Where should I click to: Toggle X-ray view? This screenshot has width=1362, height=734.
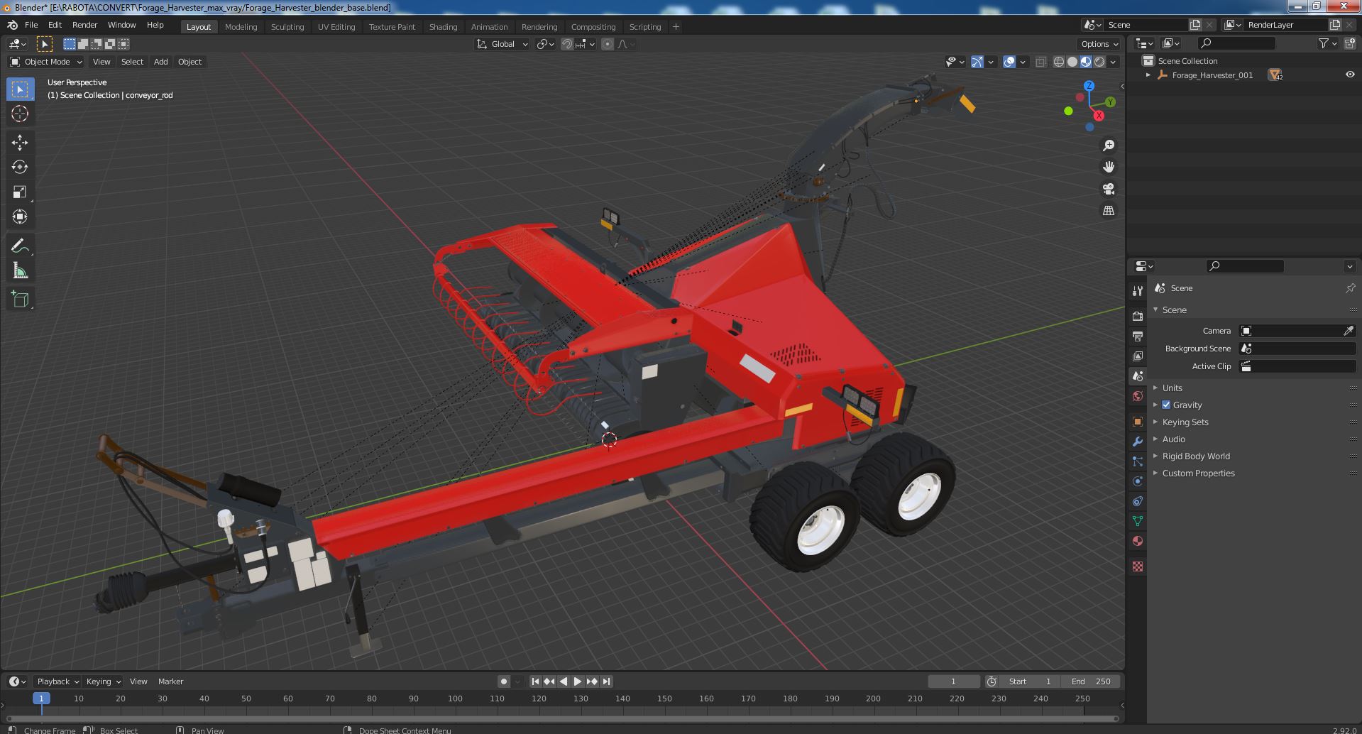[x=1040, y=62]
